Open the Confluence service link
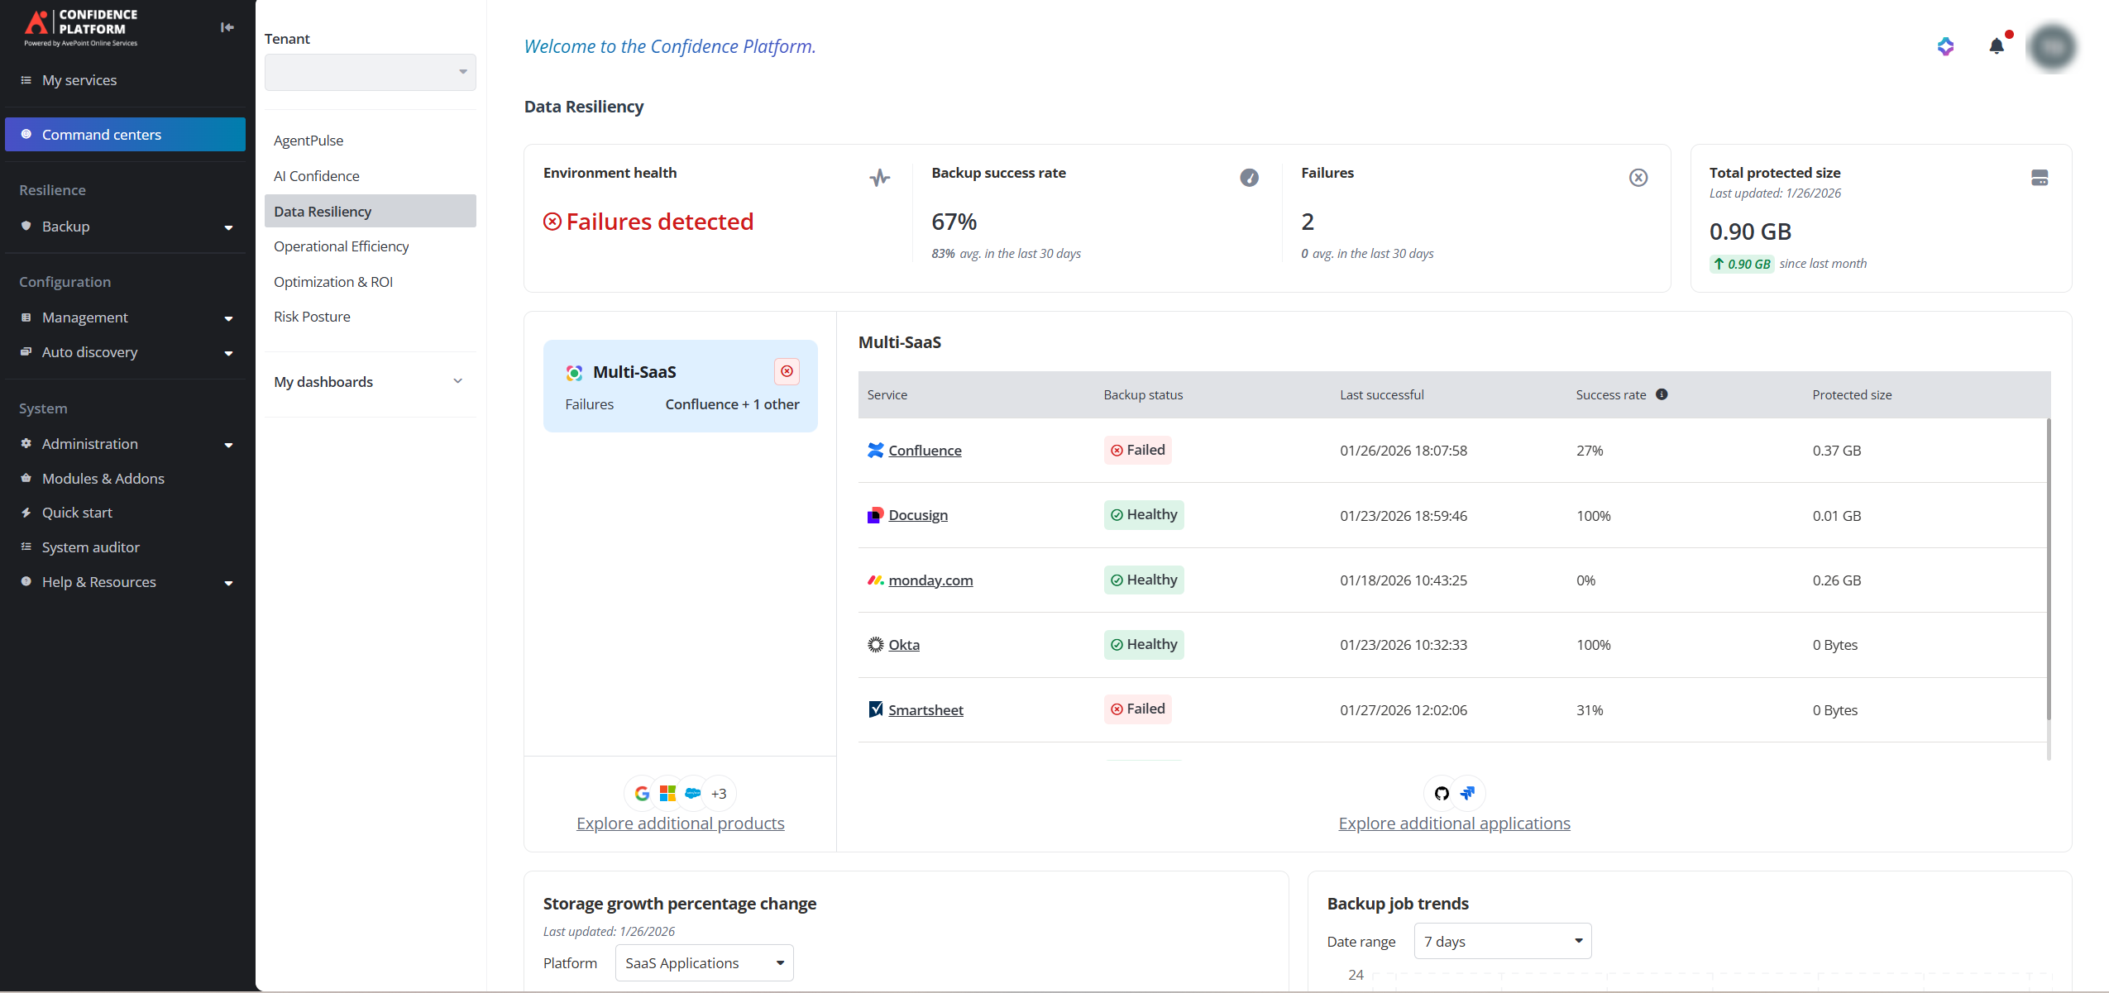2109x993 pixels. pyautogui.click(x=925, y=451)
